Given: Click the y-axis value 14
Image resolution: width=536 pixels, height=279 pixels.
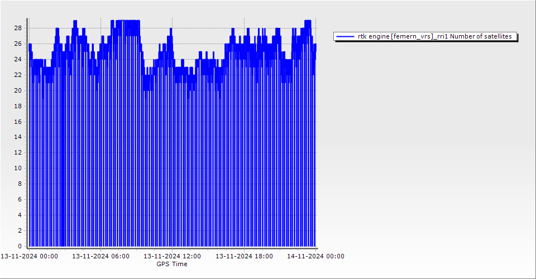Looking at the screenshot, I should pyautogui.click(x=18, y=137).
